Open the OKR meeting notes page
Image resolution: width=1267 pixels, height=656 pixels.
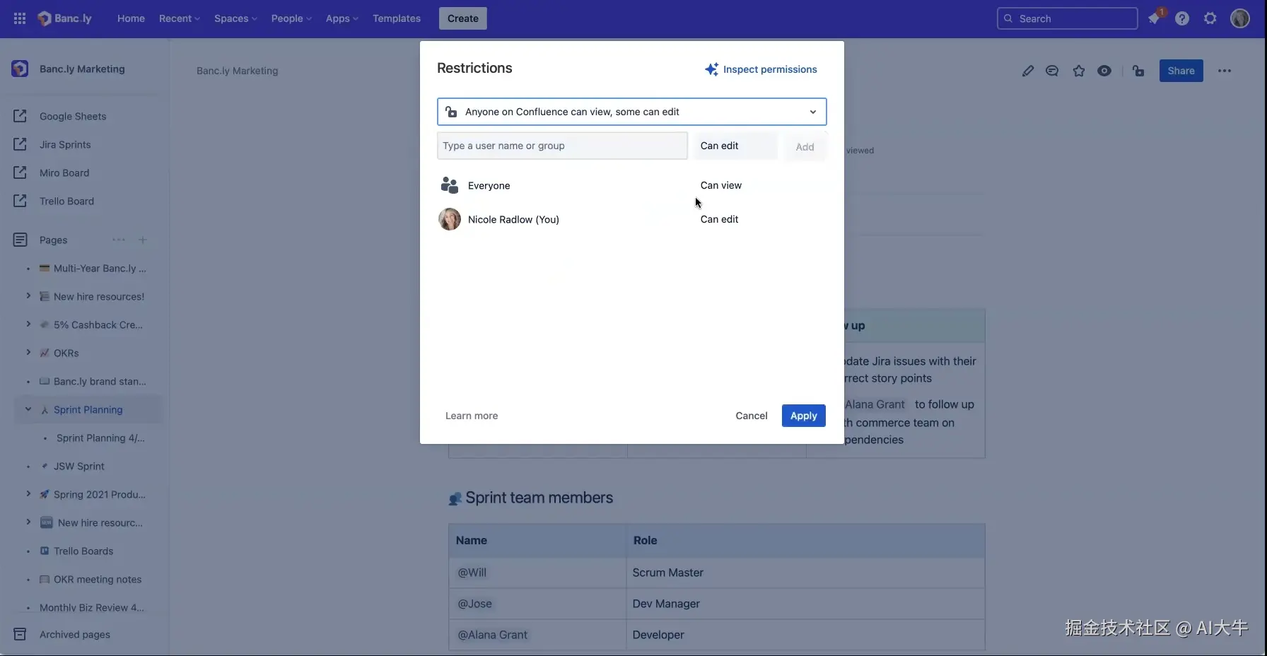click(x=98, y=579)
